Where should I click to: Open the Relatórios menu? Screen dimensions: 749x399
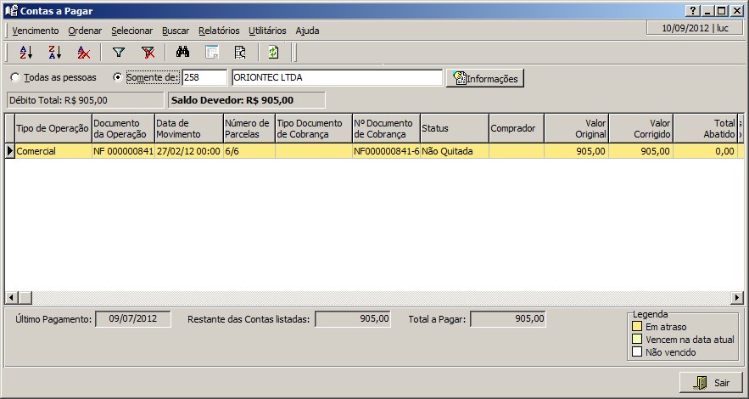tap(219, 31)
